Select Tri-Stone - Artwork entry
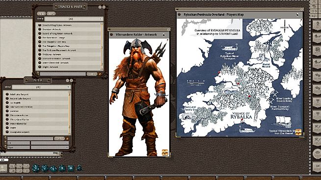Viewport: 321px width, 180px height. [x=69, y=55]
